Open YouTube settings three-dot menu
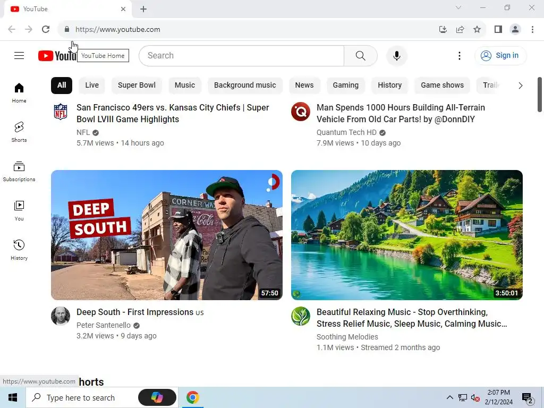The width and height of the screenshot is (544, 408). pyautogui.click(x=460, y=55)
